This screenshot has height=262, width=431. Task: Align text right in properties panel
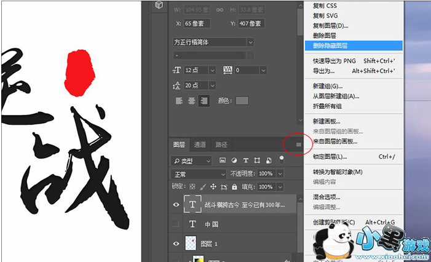pyautogui.click(x=204, y=101)
